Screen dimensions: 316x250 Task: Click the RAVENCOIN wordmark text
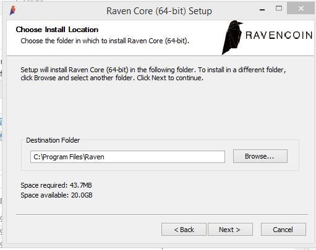click(279, 35)
